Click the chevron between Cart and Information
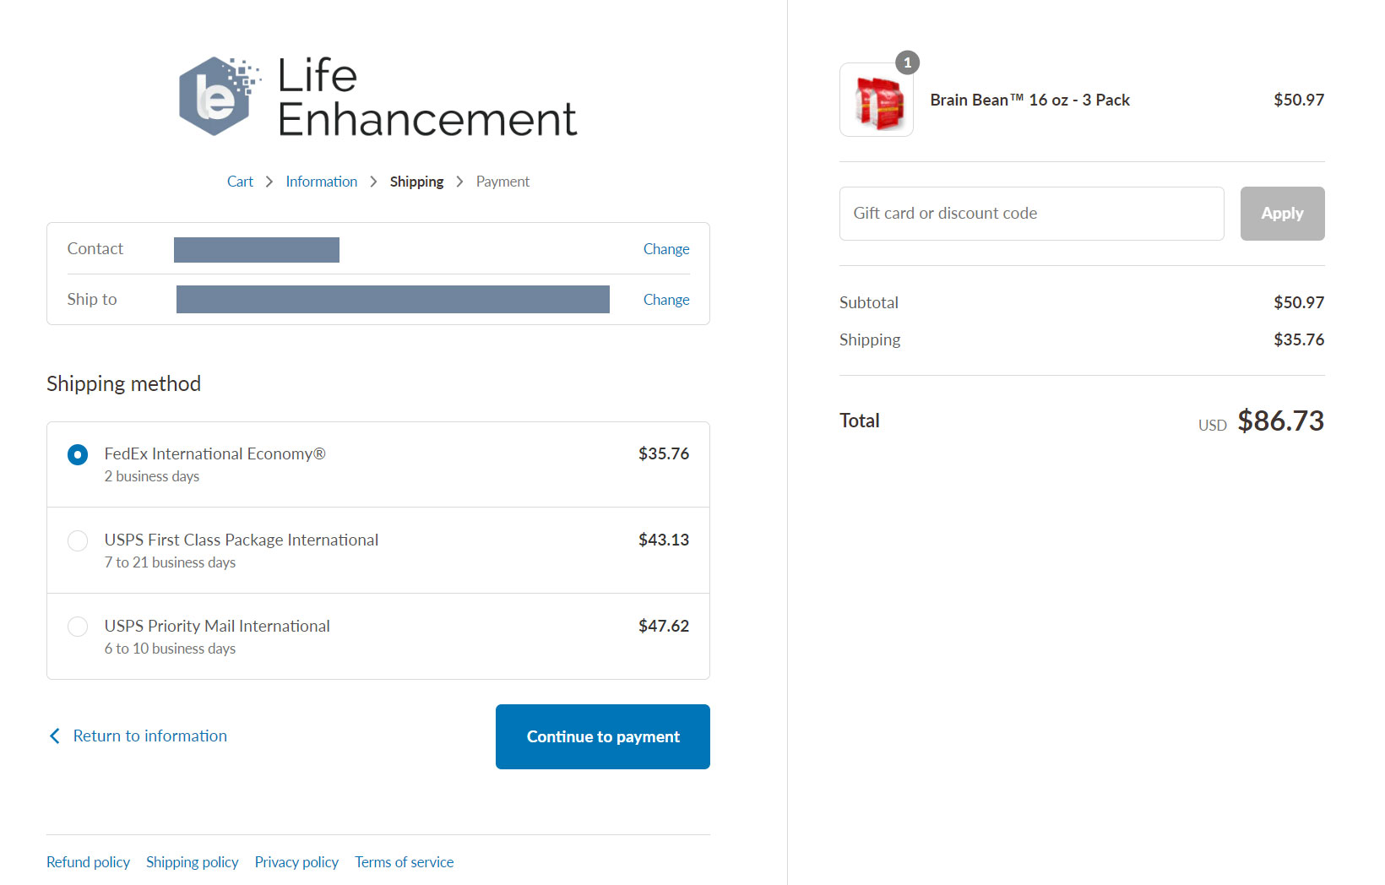The image size is (1385, 885). pos(269,182)
